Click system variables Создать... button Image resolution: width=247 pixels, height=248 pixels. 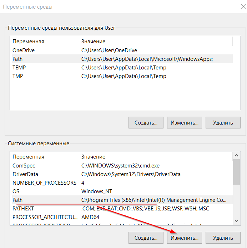coord(146,238)
